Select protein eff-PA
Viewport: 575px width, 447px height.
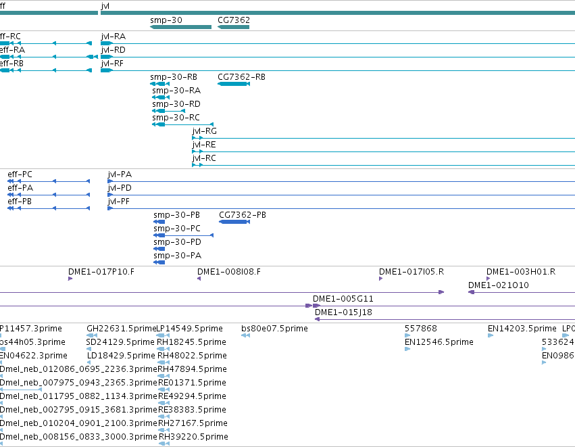pos(49,195)
